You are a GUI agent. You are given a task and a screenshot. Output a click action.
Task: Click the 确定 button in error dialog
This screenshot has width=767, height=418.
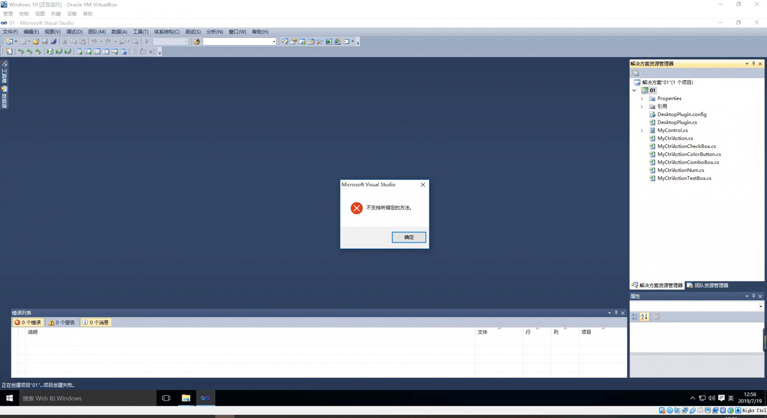[x=409, y=237]
